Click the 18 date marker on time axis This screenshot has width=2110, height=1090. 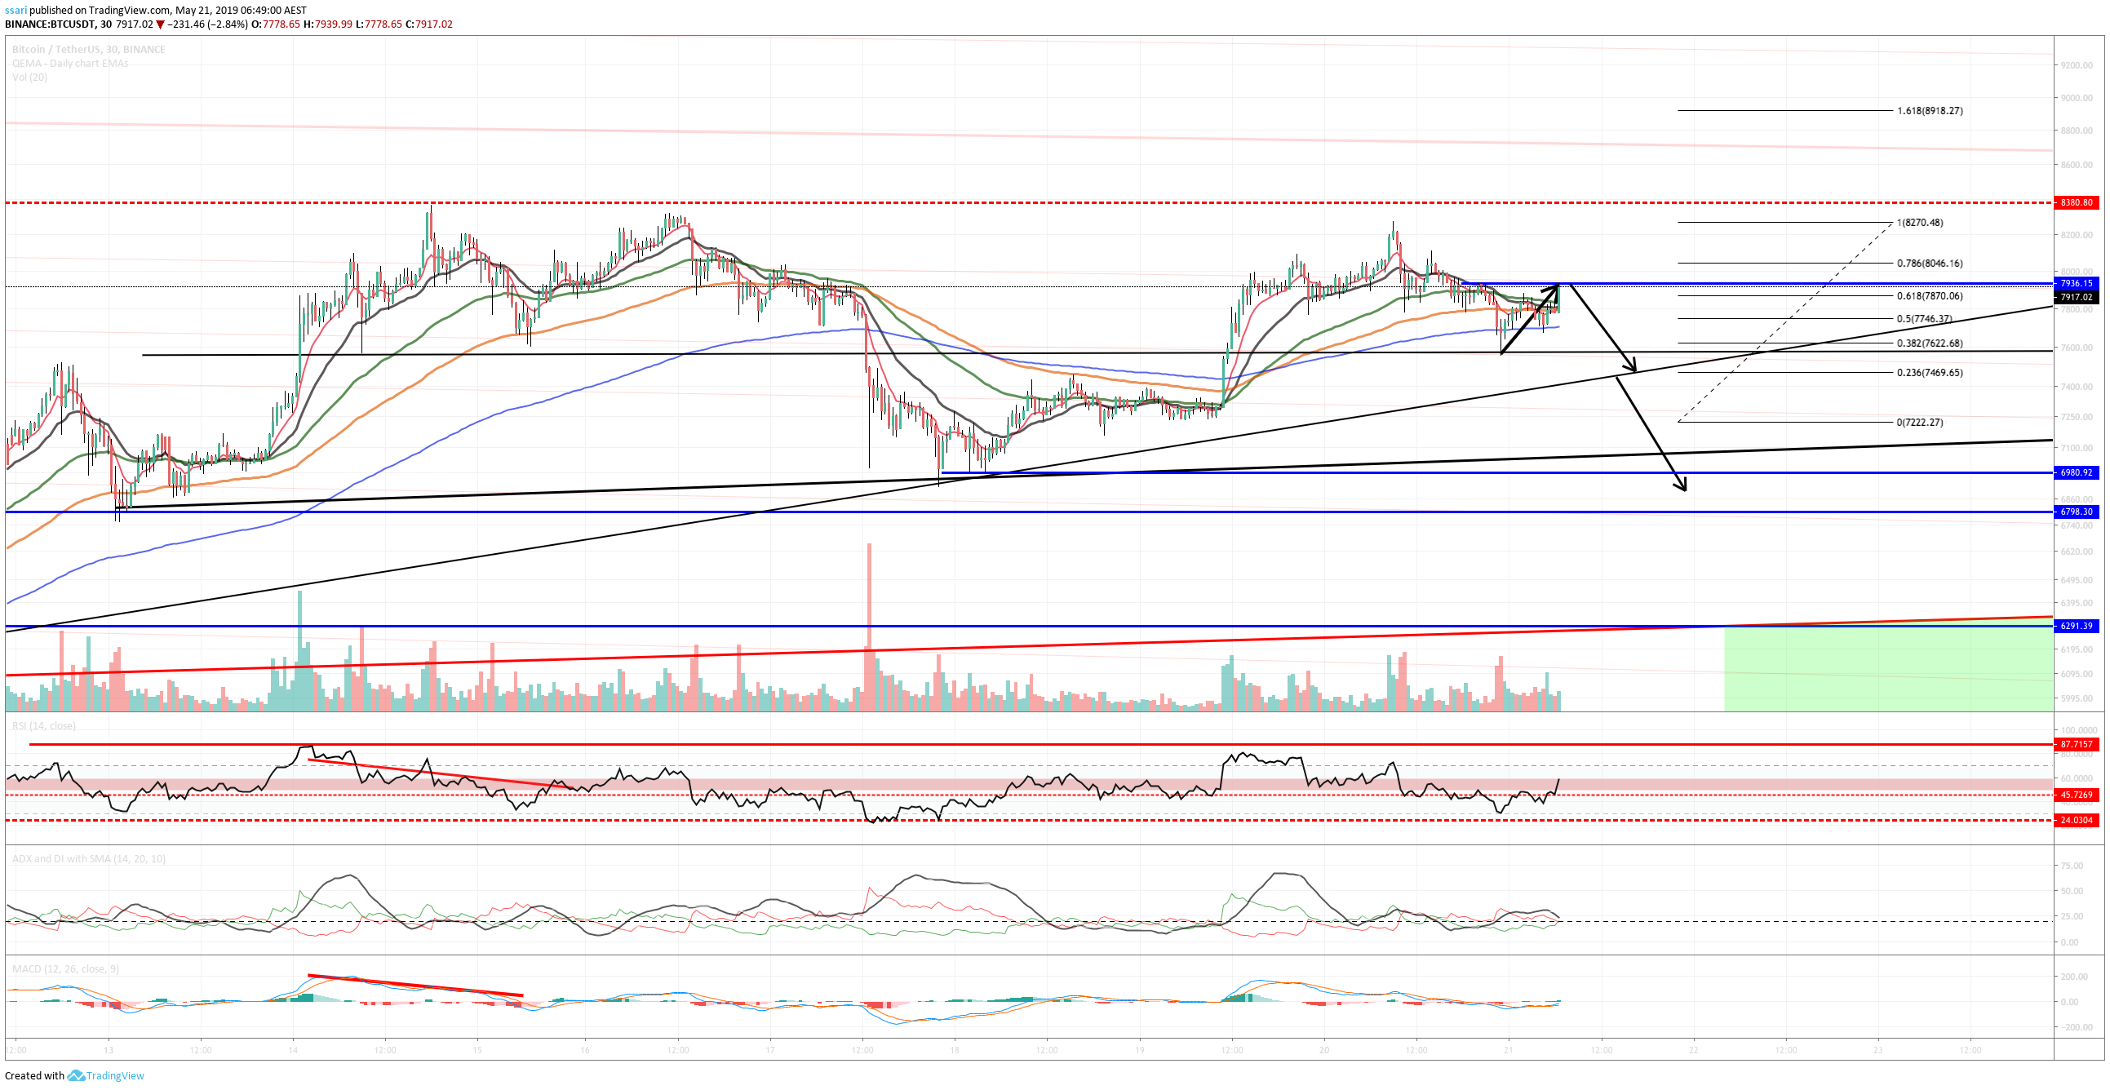(x=955, y=1050)
